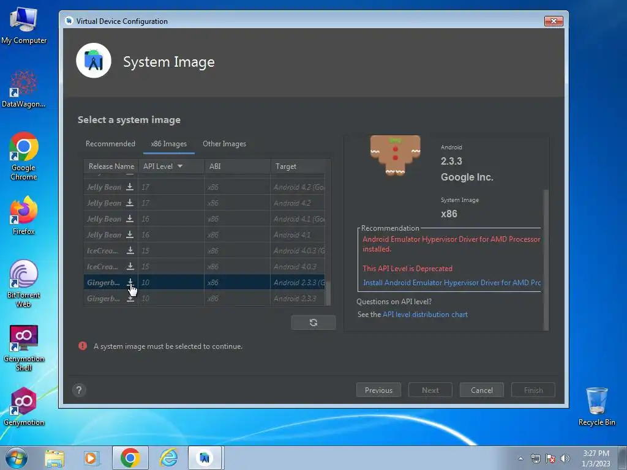Select the Android 4.1 target row without Google
This screenshot has height=470, width=627.
click(298, 234)
